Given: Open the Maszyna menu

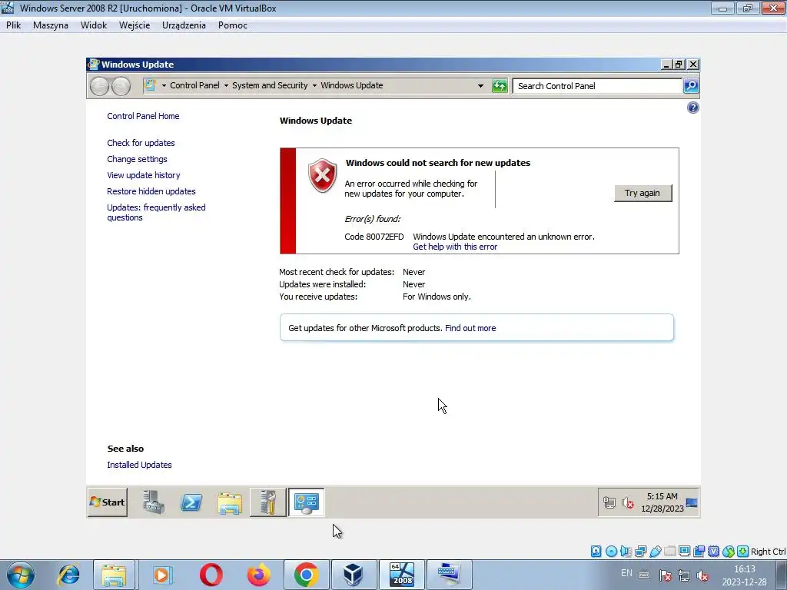Looking at the screenshot, I should tap(51, 25).
